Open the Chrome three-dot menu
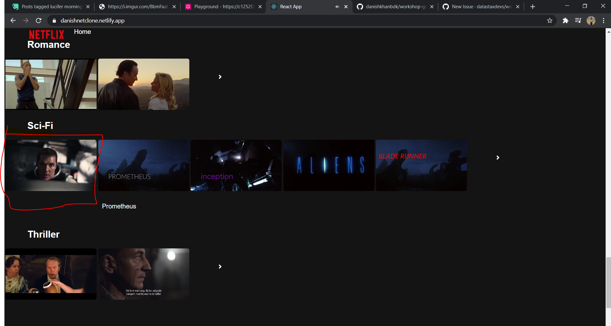 [x=604, y=20]
